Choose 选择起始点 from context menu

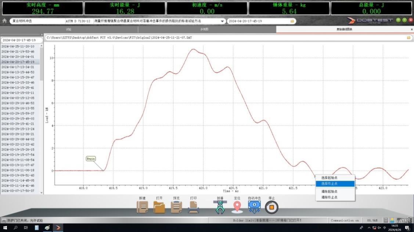(335, 178)
